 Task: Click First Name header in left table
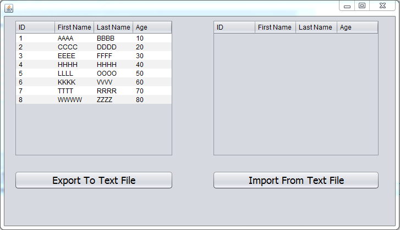click(x=74, y=27)
